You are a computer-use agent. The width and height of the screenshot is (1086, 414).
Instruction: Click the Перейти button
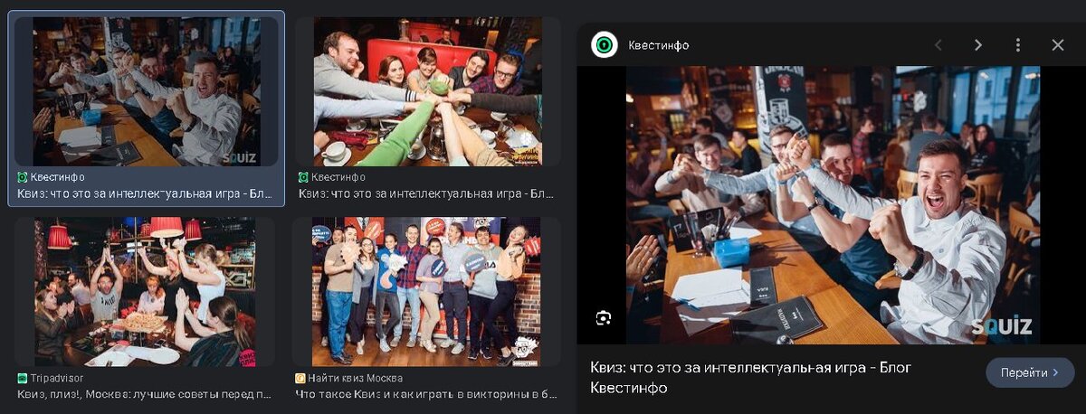coord(1030,372)
